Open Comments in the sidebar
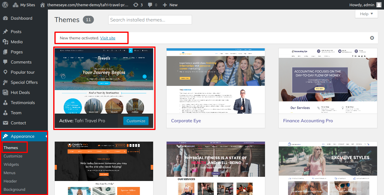 point(21,62)
